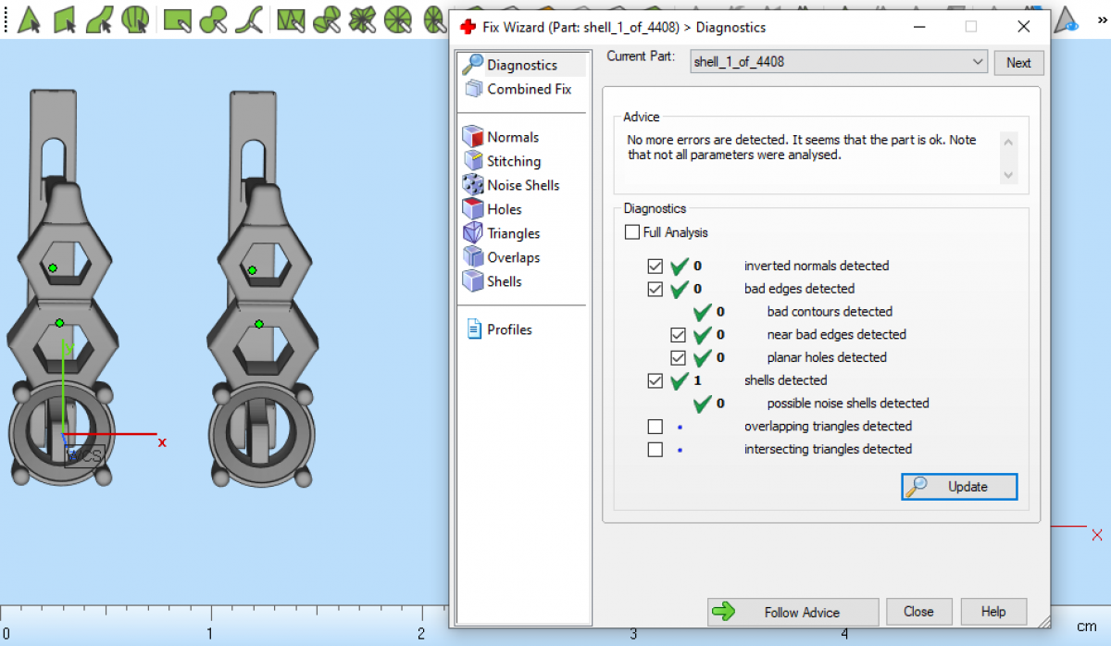This screenshot has height=646, width=1111.
Task: Go to Noise Shells fix page
Action: [522, 185]
